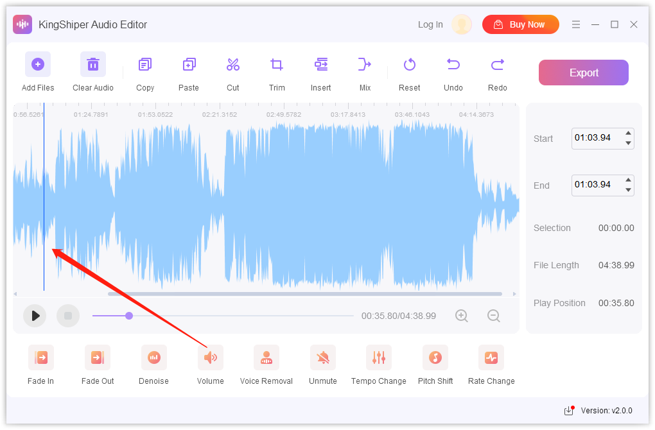Click the timeline at marker 03:17.8413
Image resolution: width=655 pixels, height=430 pixels.
coord(348,114)
